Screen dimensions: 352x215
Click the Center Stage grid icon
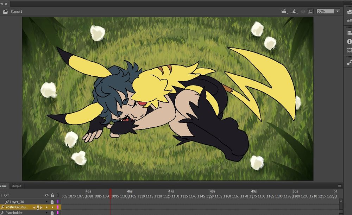click(x=303, y=11)
